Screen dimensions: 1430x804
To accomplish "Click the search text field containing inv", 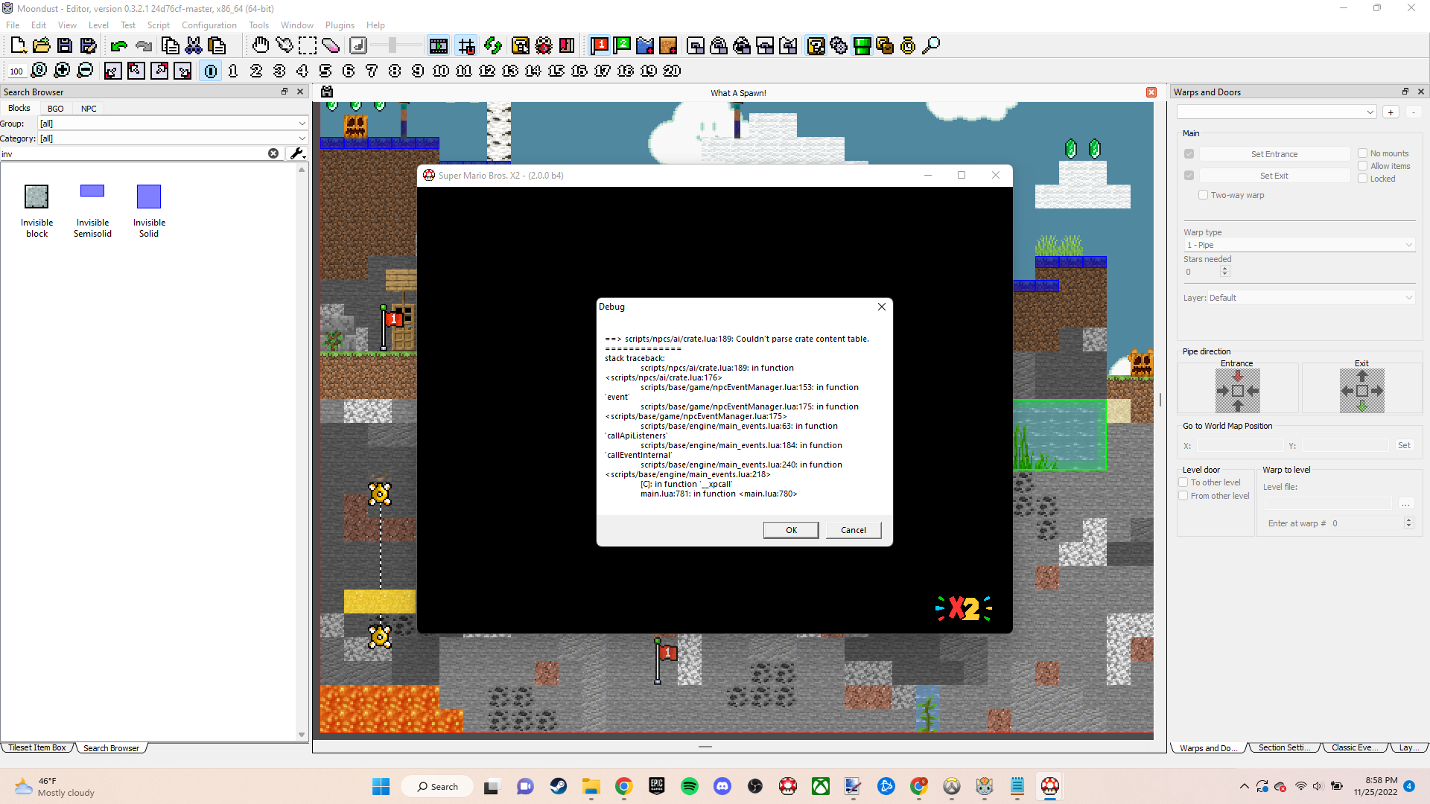I will tap(133, 153).
